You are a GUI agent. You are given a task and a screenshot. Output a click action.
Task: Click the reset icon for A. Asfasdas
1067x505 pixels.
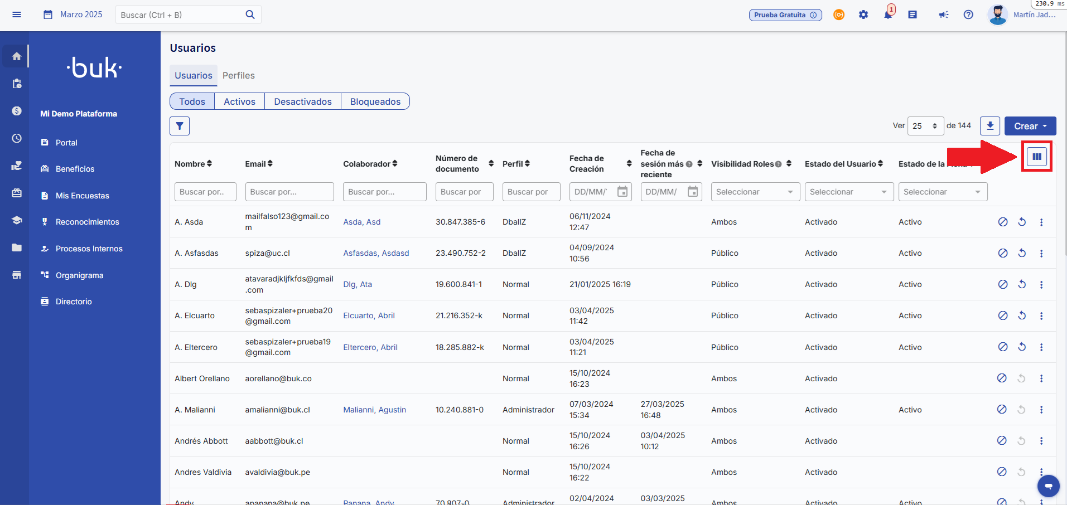click(1022, 253)
